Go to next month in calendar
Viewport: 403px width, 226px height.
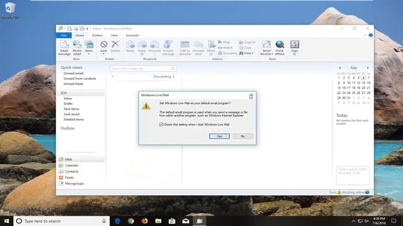click(x=368, y=68)
